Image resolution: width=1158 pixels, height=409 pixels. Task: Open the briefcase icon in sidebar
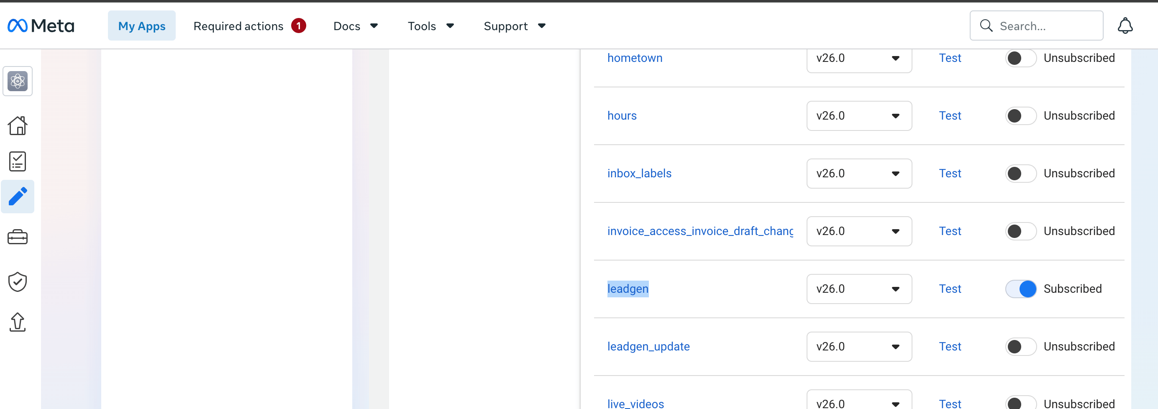pyautogui.click(x=18, y=237)
